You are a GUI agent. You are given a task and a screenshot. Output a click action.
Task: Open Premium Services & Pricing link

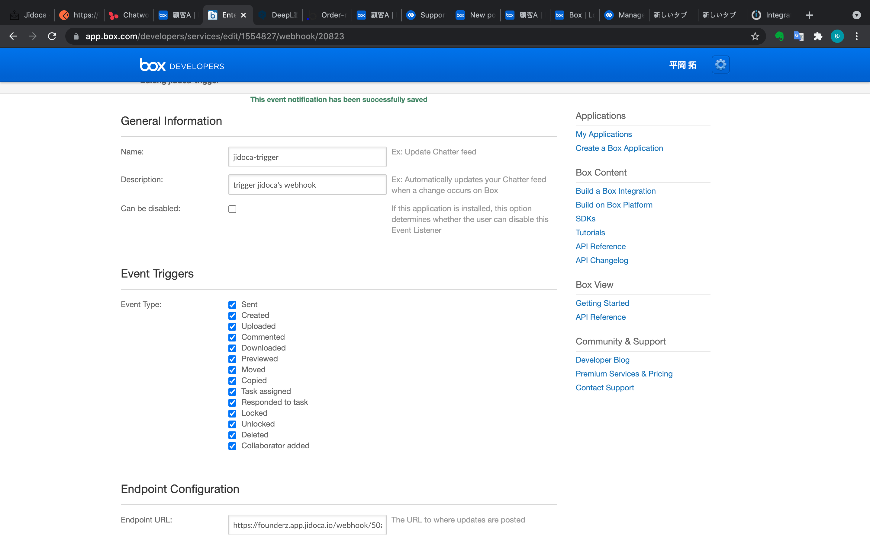coord(624,374)
